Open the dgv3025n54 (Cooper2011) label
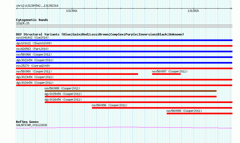 (63, 94)
